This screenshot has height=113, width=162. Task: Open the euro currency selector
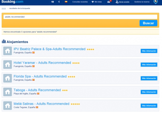click(59, 2)
